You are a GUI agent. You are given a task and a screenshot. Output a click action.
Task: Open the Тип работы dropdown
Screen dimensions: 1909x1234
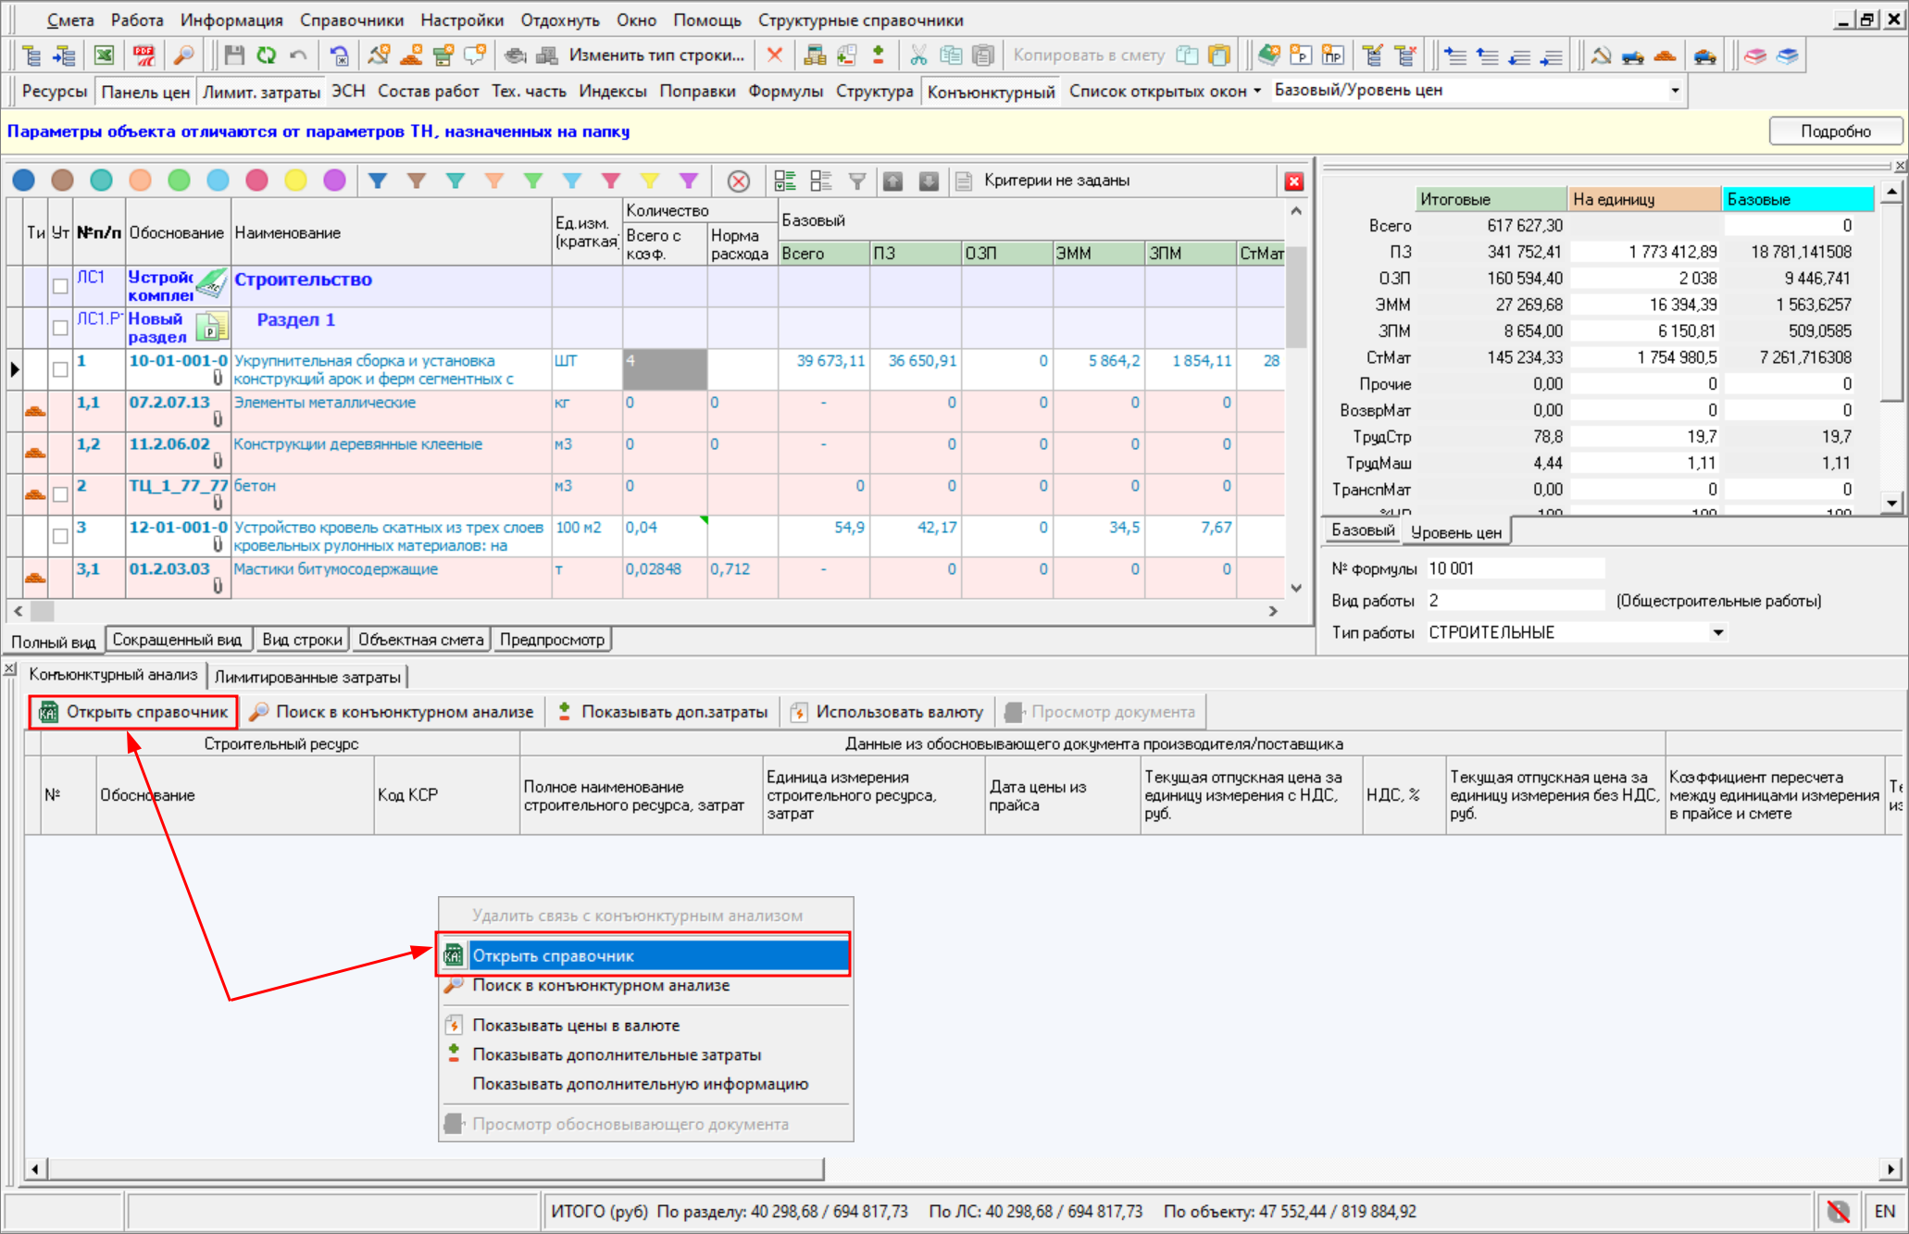[x=1718, y=632]
